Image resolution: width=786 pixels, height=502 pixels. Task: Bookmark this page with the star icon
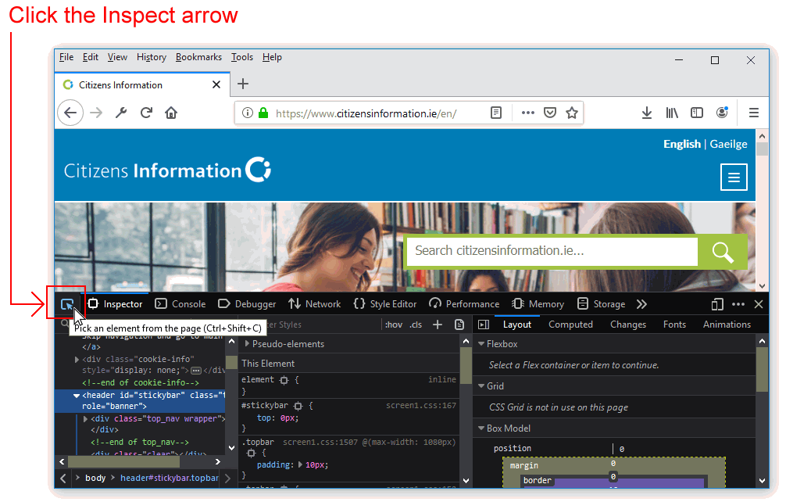click(572, 113)
